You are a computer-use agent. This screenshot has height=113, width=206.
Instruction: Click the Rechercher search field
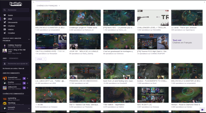coord(16,10)
